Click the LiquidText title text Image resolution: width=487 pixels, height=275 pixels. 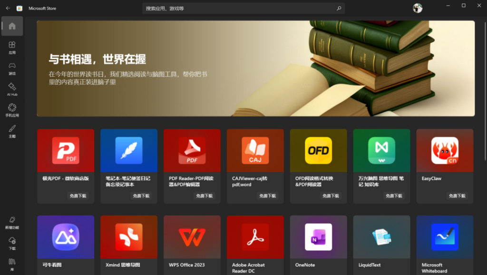pyautogui.click(x=369, y=265)
